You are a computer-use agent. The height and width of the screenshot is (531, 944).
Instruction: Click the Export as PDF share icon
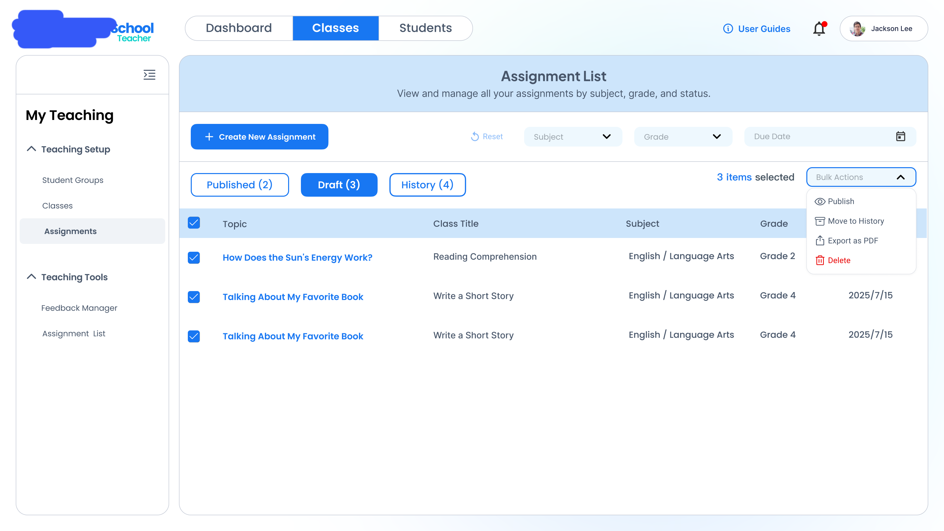(x=819, y=240)
